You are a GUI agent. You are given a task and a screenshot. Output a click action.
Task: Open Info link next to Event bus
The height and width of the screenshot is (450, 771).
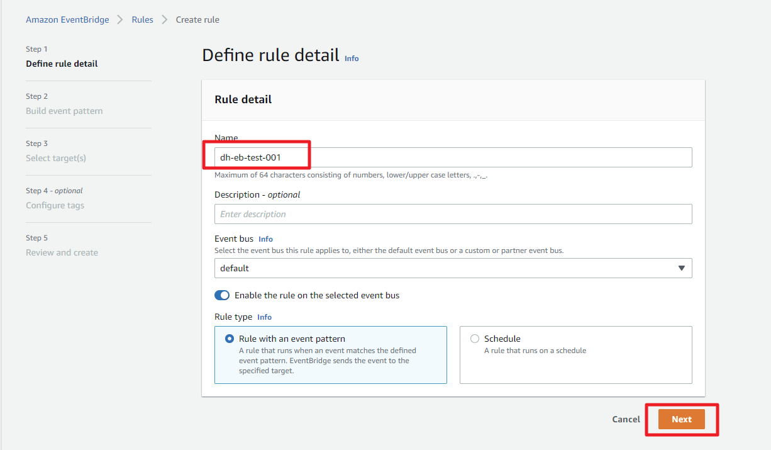265,239
